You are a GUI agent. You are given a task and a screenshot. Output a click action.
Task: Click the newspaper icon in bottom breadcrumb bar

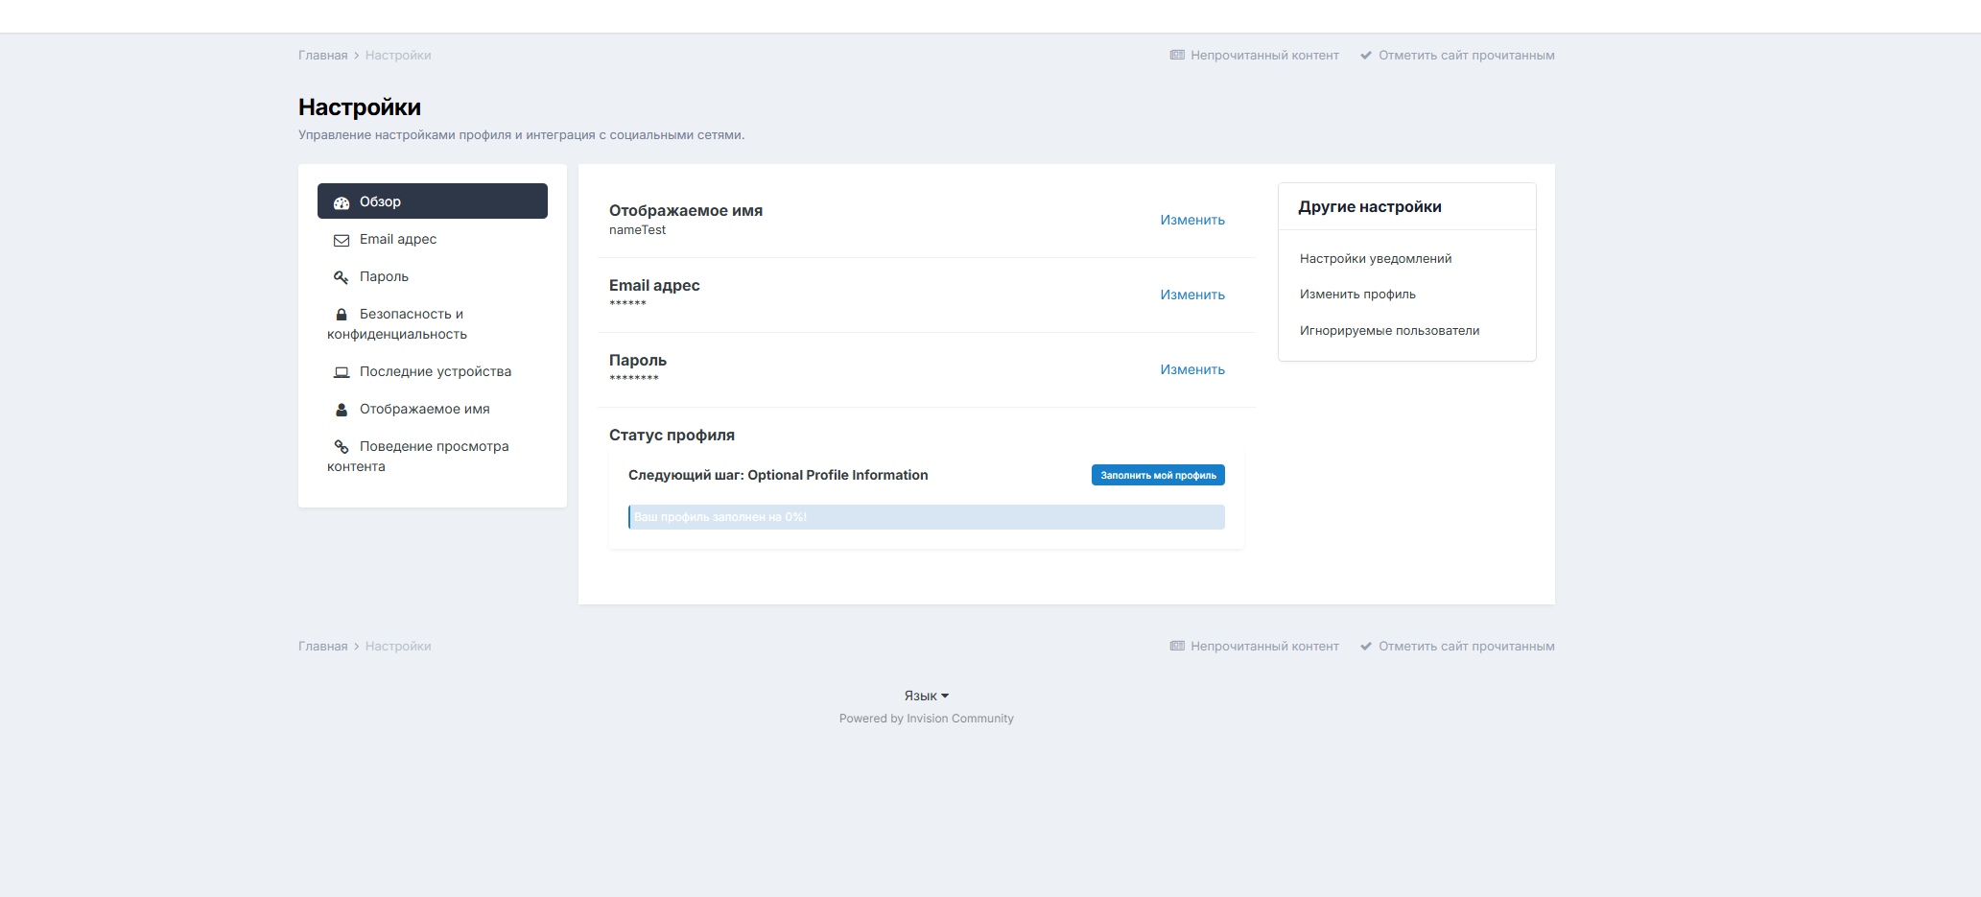1178,647
